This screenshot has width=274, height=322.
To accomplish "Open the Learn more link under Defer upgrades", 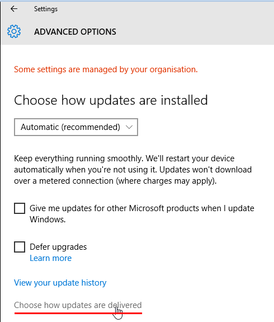I will pyautogui.click(x=51, y=258).
